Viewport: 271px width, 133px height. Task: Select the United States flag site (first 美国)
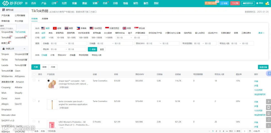[45, 28]
